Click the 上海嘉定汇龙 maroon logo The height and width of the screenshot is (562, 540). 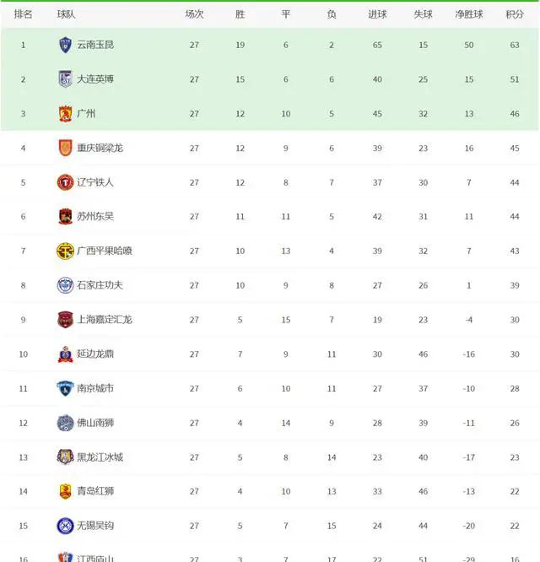click(65, 320)
